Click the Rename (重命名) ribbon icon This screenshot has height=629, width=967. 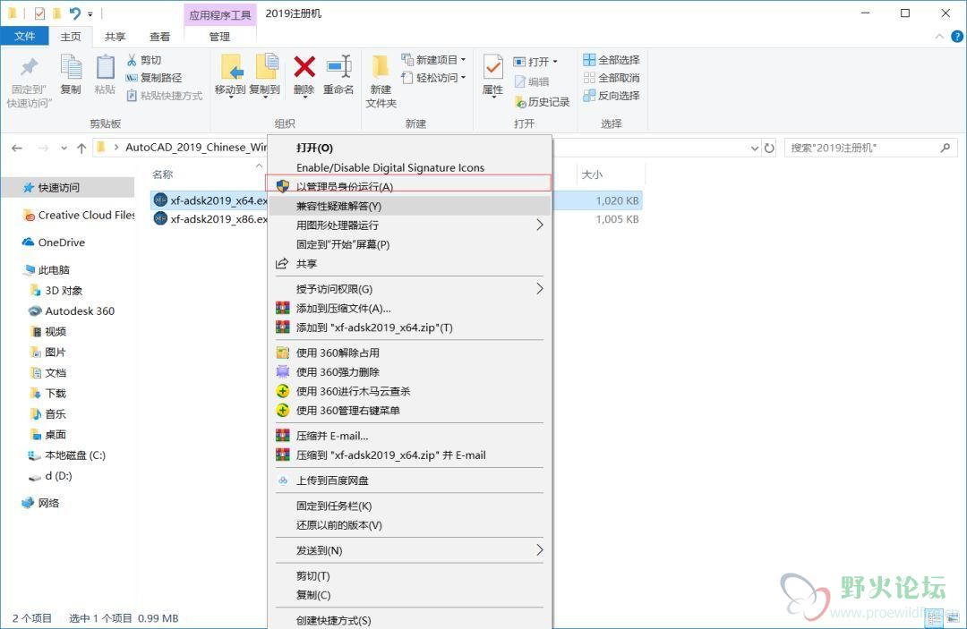click(x=338, y=67)
